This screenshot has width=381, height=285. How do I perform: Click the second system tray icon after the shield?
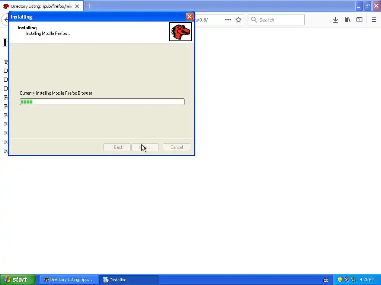[x=346, y=279]
